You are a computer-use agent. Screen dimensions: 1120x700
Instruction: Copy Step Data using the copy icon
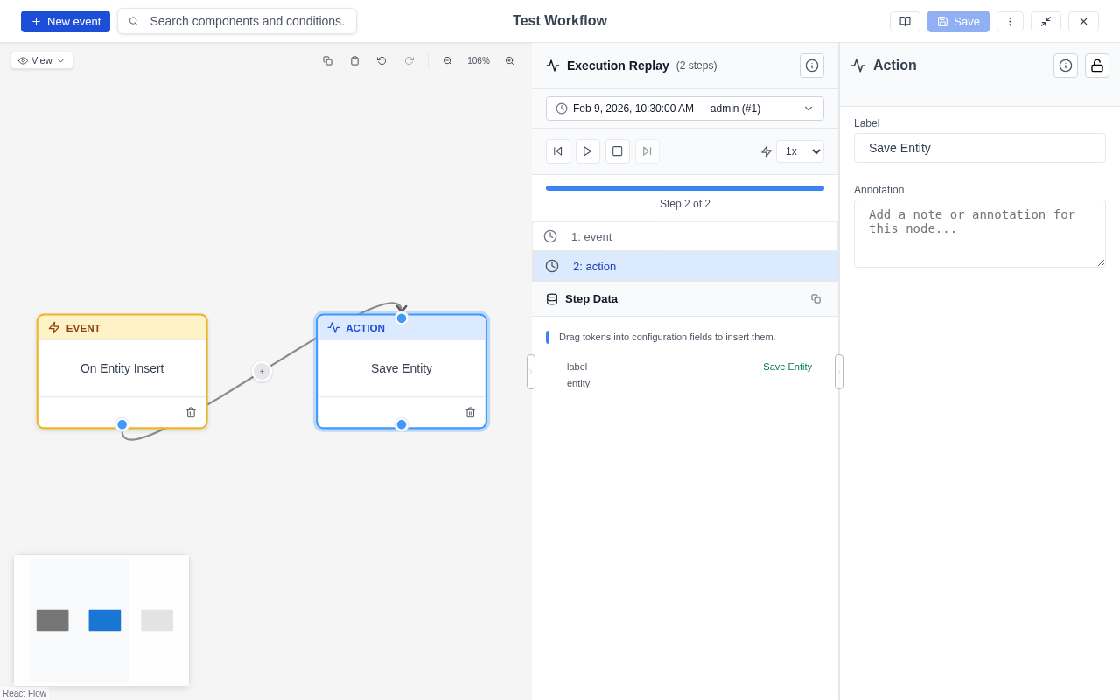click(x=815, y=298)
